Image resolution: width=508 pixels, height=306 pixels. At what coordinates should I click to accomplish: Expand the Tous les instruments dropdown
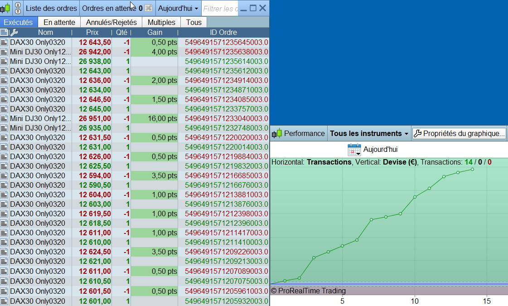coord(369,133)
